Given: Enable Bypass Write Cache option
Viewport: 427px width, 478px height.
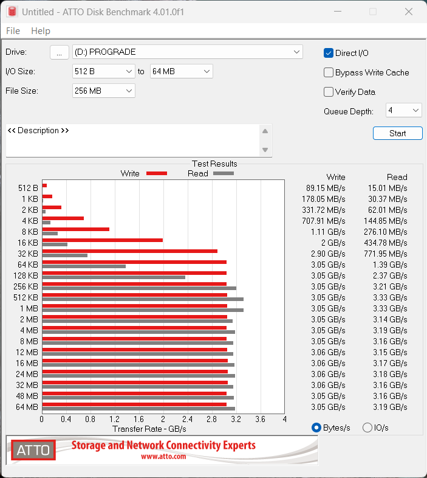Looking at the screenshot, I should pos(329,72).
